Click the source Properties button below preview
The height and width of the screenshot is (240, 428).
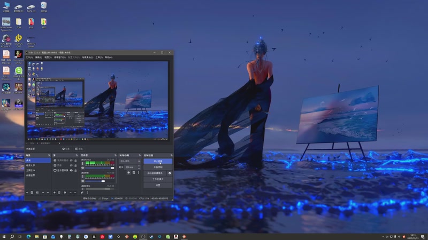pos(66,149)
